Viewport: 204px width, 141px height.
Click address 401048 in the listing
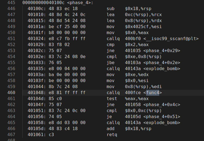pos(34,93)
